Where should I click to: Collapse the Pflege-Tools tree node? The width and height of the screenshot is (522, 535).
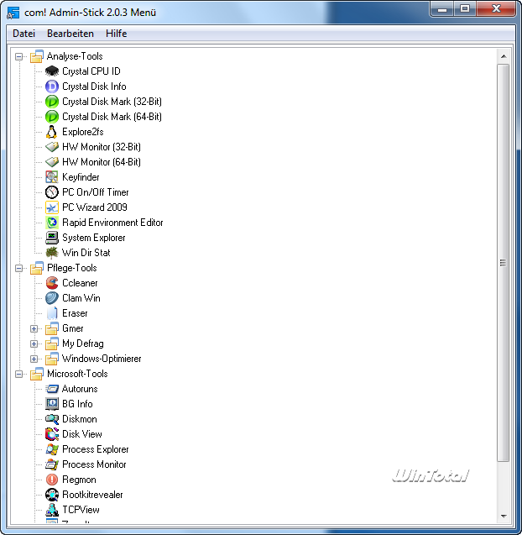coord(19,269)
